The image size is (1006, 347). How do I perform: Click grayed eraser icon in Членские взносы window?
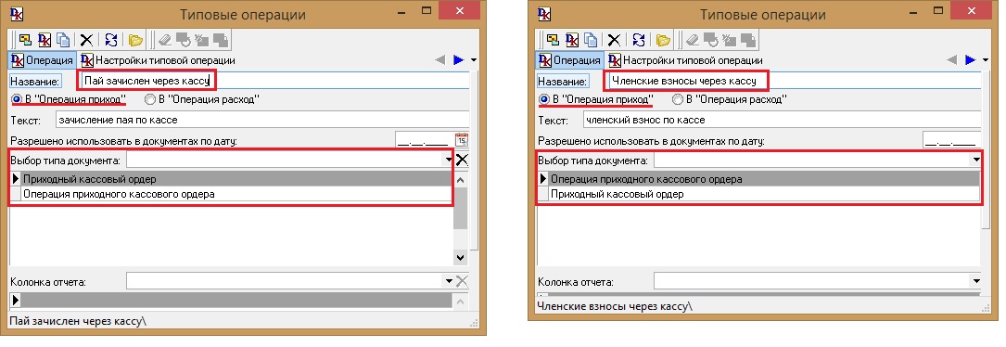[x=693, y=40]
